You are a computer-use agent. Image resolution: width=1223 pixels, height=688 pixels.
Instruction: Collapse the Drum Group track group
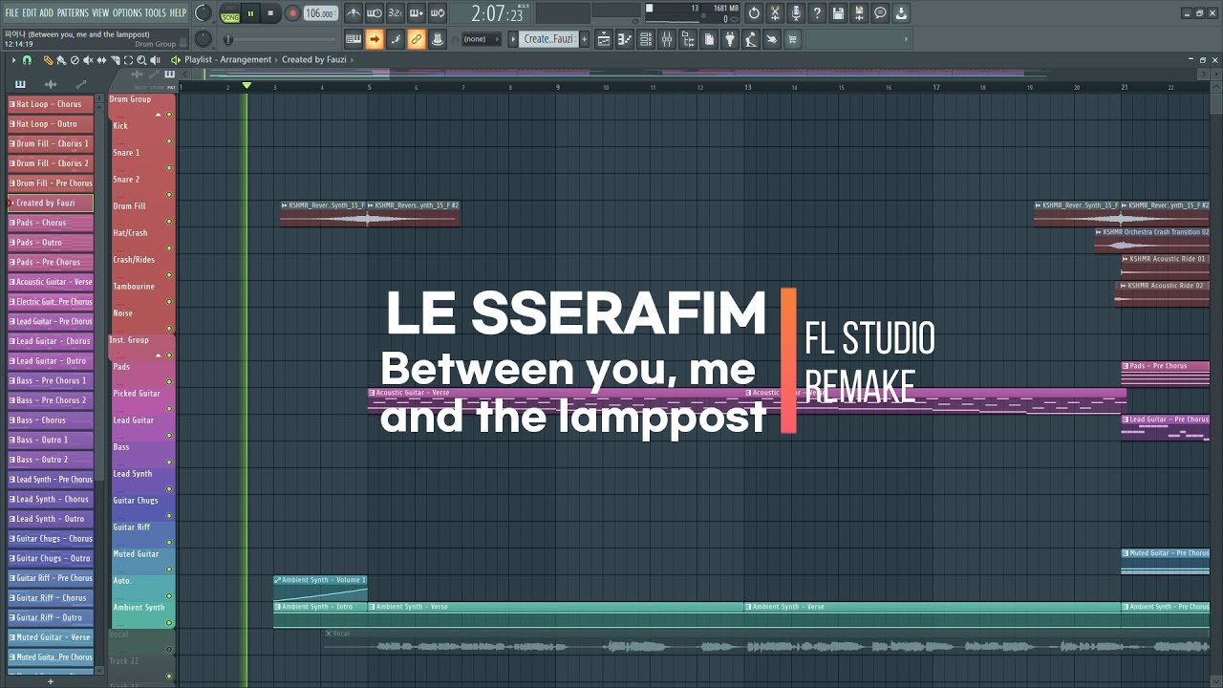tap(158, 115)
